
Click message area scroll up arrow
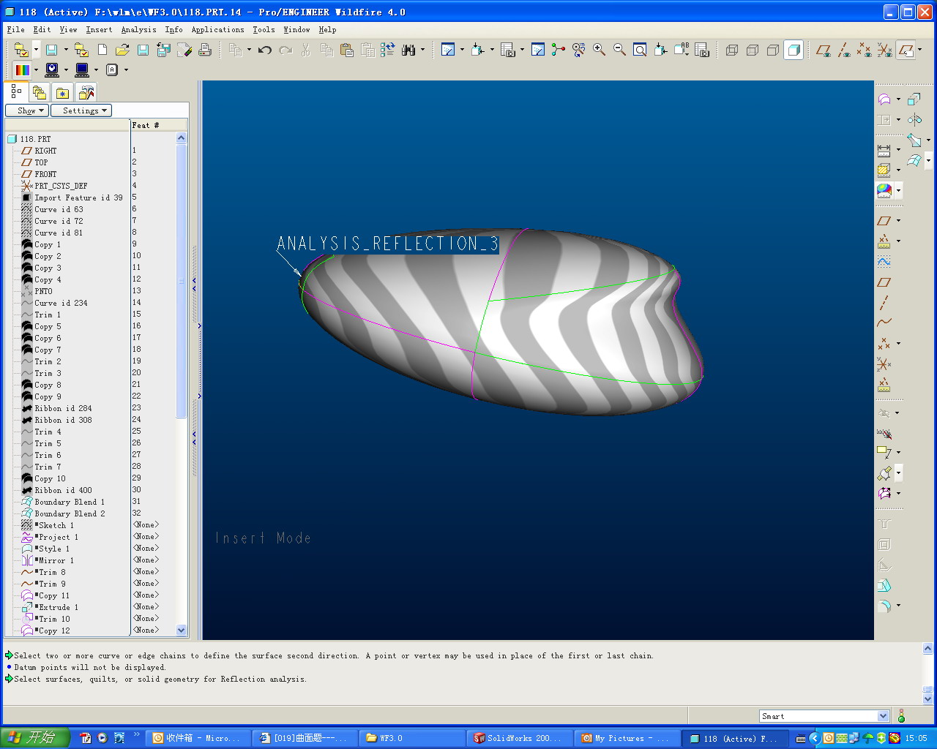pos(927,649)
